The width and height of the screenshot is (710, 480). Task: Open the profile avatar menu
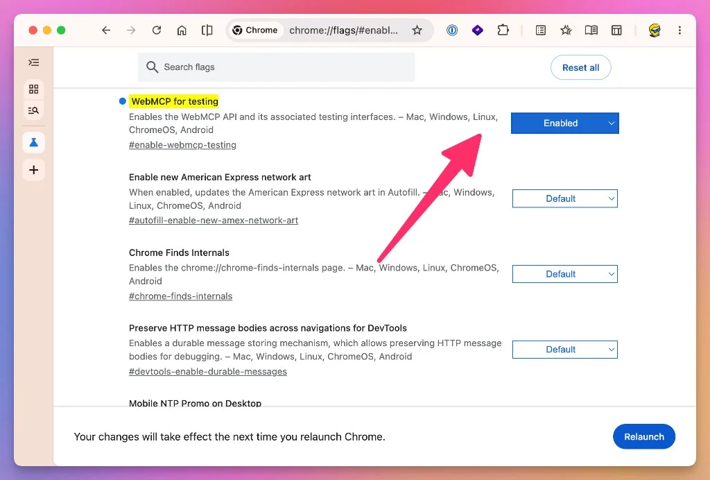655,31
